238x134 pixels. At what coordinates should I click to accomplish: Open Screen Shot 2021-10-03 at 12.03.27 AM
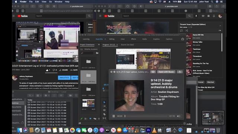click(x=48, y=105)
